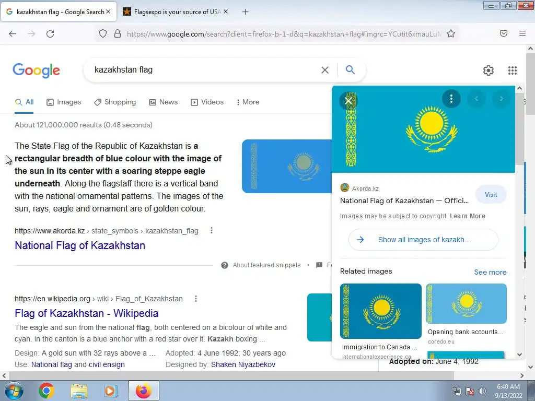Viewport: 535px width, 401px height.
Task: Expand the More search options menu
Action: point(248,102)
